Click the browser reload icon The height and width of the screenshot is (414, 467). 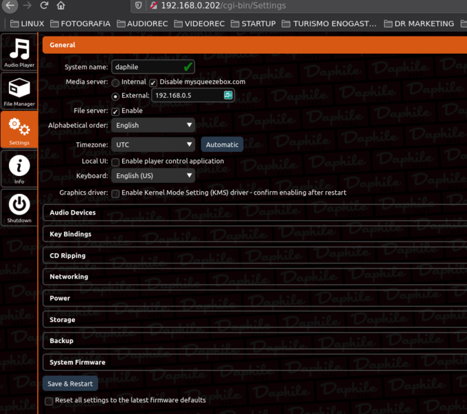point(44,6)
